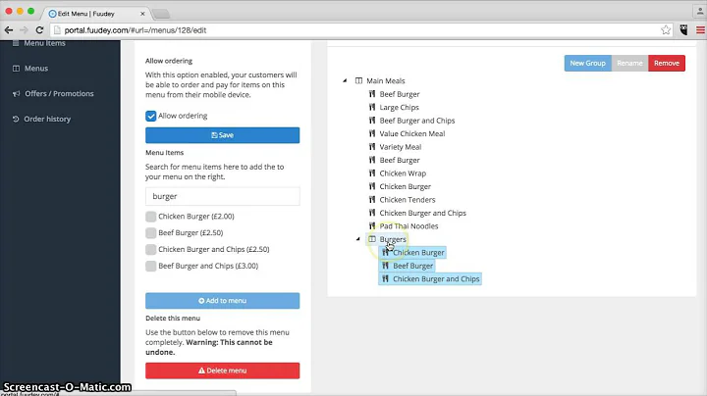Viewport: 707px width, 396px height.
Task: Select the Burgers group
Action: pos(393,239)
